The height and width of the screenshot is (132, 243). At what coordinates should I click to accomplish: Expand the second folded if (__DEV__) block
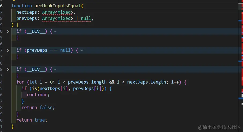pyautogui.click(x=8, y=69)
